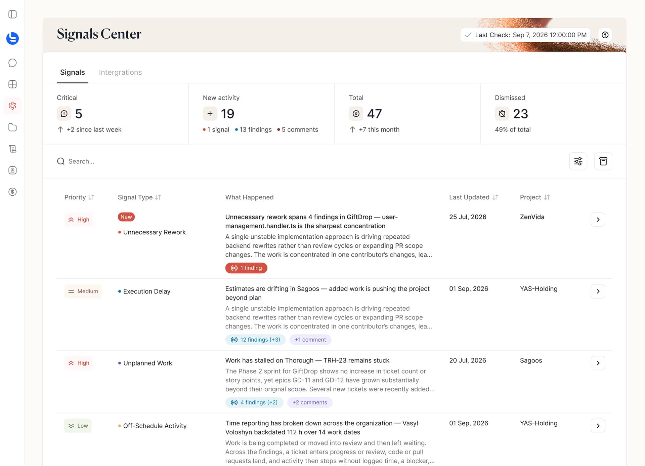
Task: Click the 4 findings (+2) badge
Action: (254, 402)
